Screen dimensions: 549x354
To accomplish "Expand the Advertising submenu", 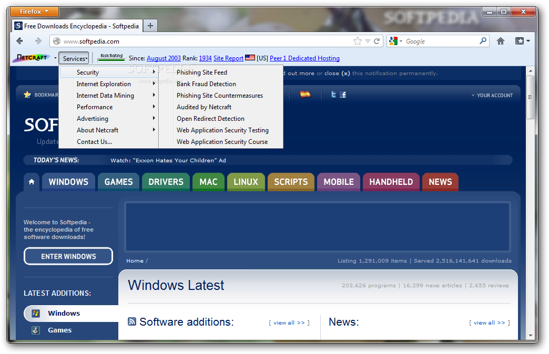I will 108,119.
